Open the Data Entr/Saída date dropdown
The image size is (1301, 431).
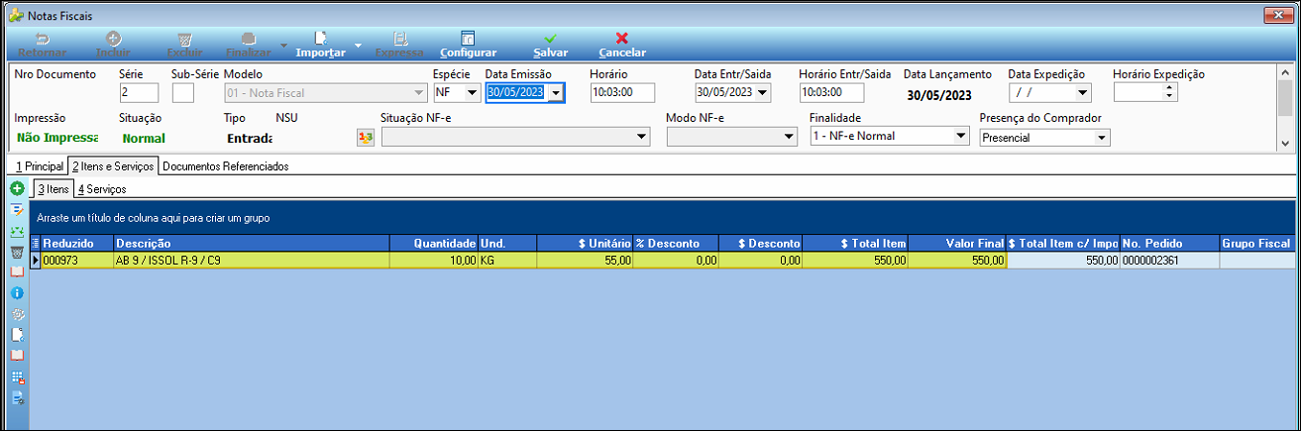763,93
